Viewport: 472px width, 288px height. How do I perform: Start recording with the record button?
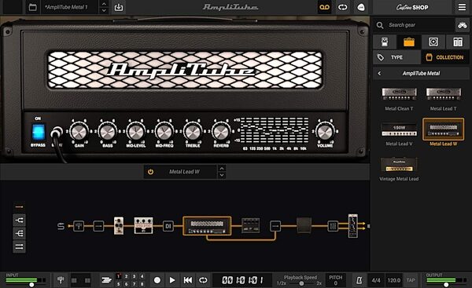pyautogui.click(x=157, y=280)
